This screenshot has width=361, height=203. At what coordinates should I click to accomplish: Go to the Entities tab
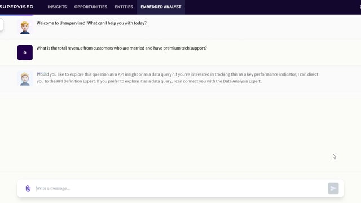pyautogui.click(x=124, y=7)
